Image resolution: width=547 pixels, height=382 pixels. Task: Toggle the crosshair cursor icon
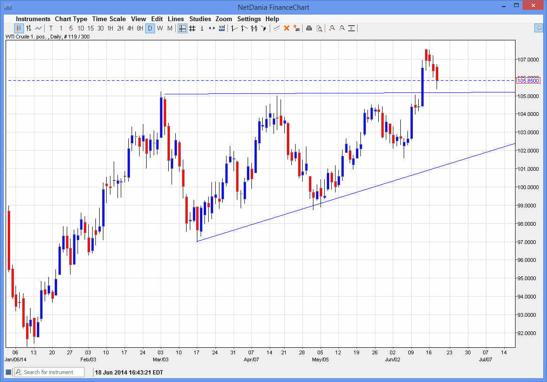click(183, 28)
